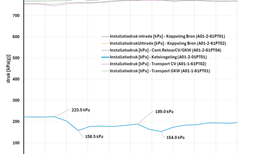Click the 600 y-axis tick label
This screenshot has width=253, height=154.
point(16,37)
